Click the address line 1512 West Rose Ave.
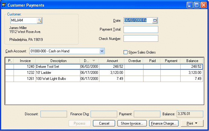 pos(25,32)
